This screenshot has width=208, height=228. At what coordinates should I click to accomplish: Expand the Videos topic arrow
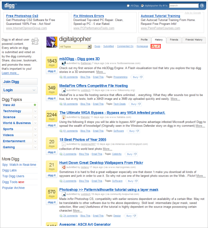[x=35, y=135]
